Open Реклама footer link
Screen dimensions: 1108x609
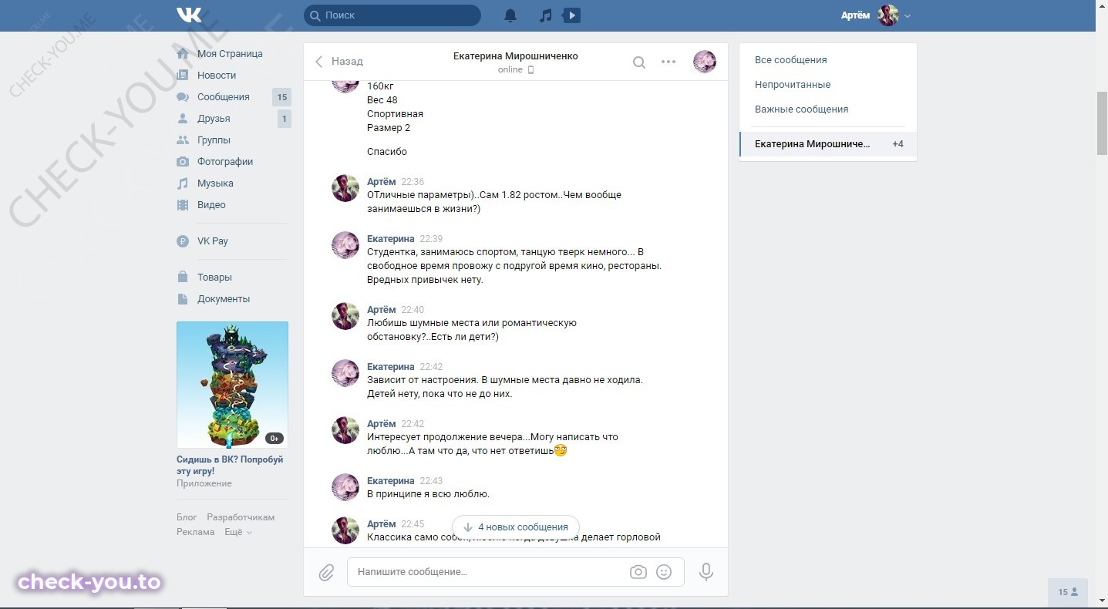click(x=195, y=532)
